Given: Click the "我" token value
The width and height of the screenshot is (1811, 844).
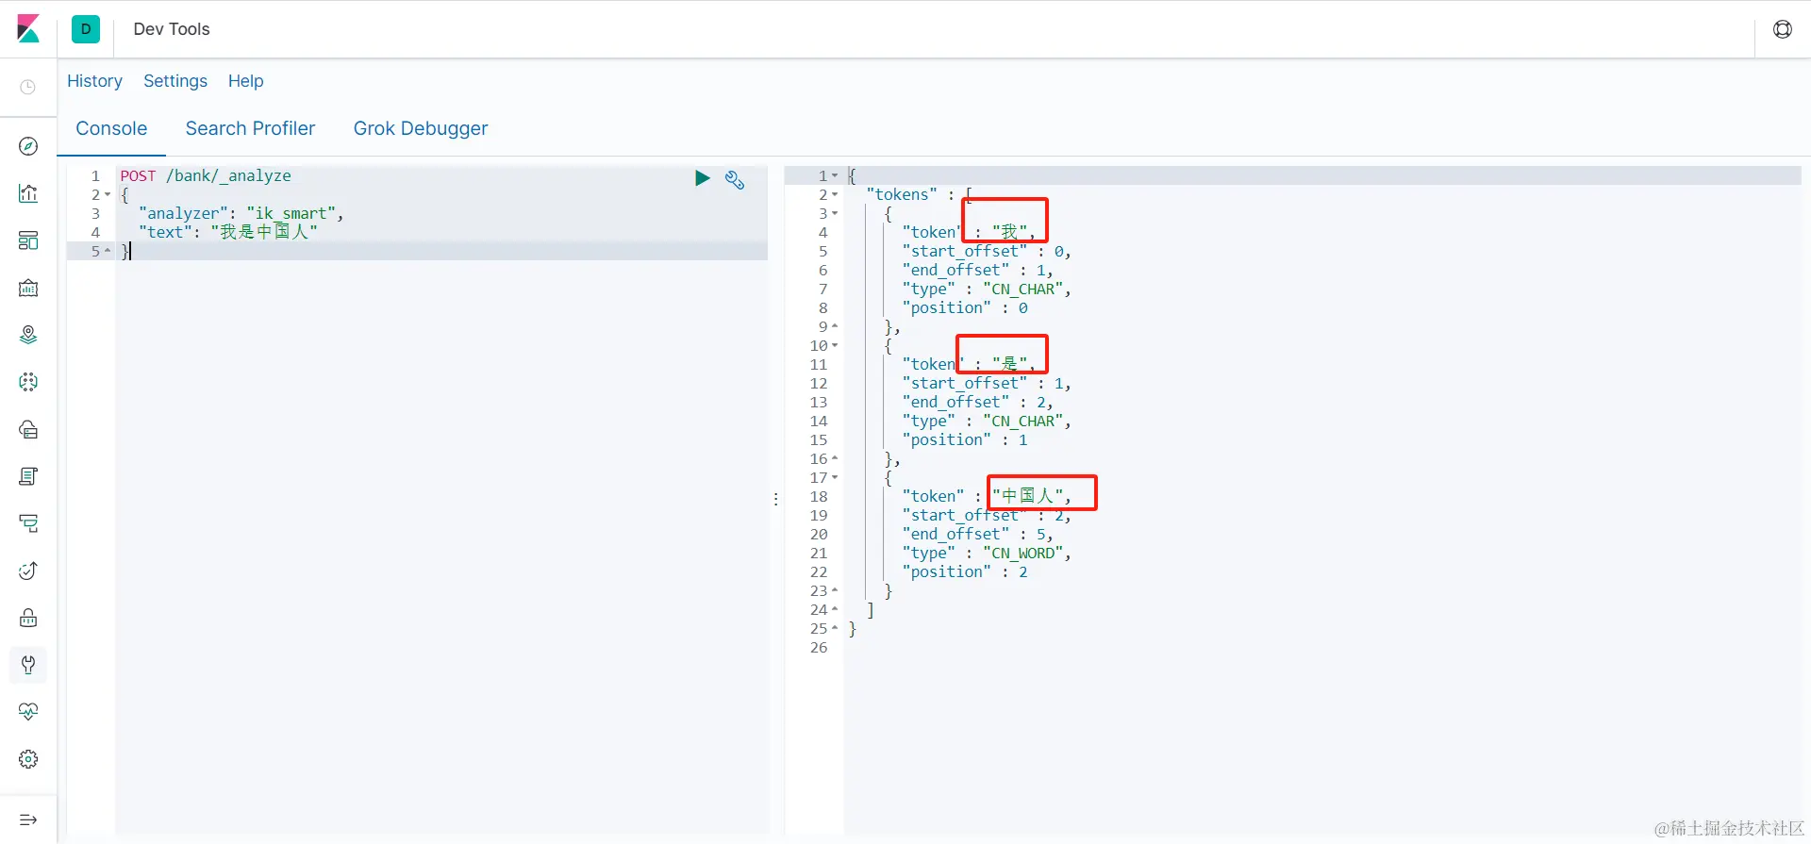Looking at the screenshot, I should [1009, 232].
